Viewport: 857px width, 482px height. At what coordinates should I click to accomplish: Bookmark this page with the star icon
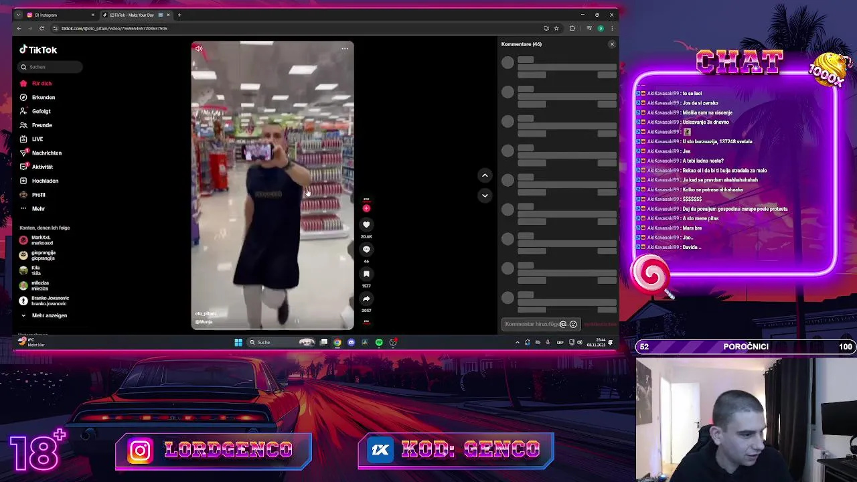(556, 28)
